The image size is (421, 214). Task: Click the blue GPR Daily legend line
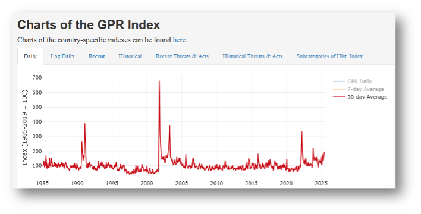(339, 81)
